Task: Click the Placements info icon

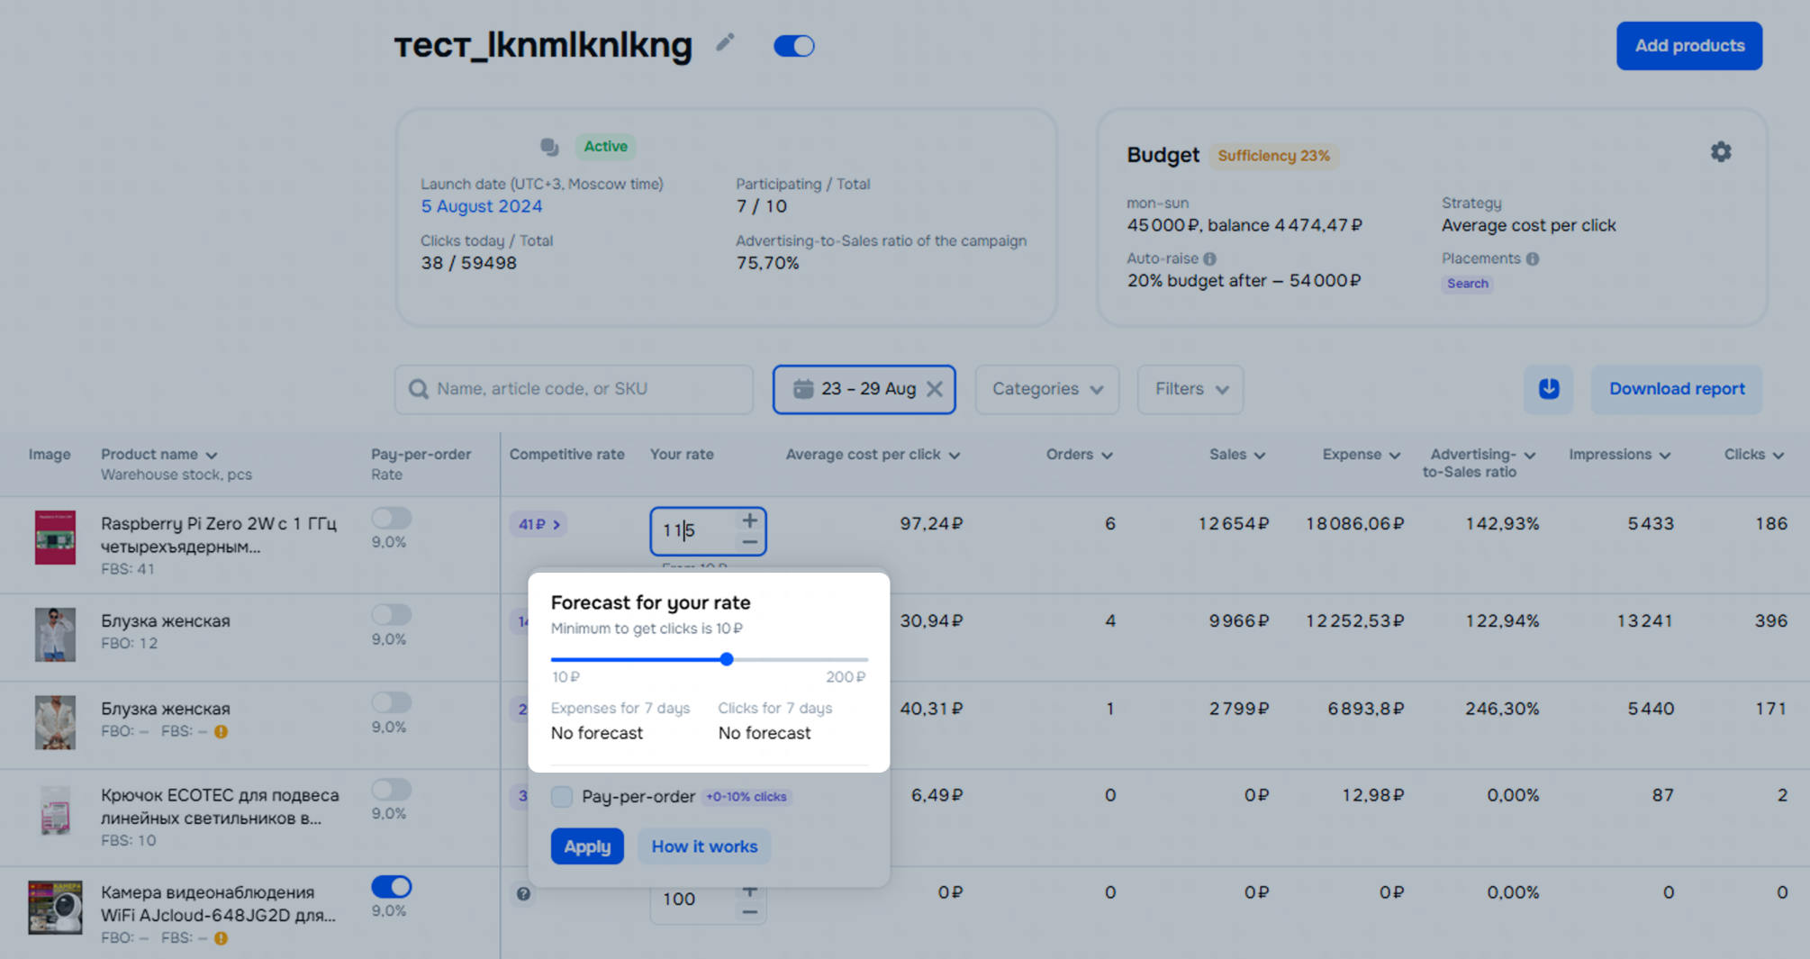Action: point(1533,259)
